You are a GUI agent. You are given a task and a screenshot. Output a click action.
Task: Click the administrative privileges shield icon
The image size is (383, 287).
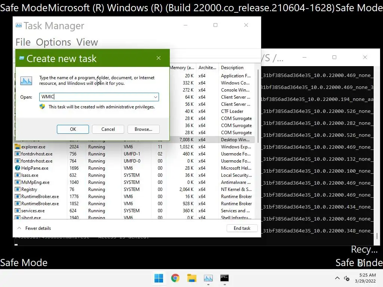tap(42, 107)
